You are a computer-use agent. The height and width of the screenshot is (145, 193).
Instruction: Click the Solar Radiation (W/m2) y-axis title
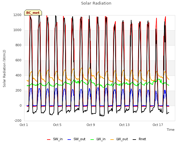(x=4, y=69)
